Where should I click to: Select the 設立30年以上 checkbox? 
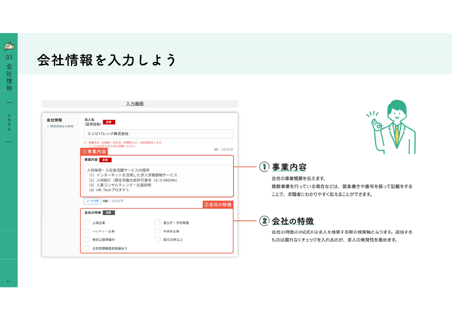point(158,239)
